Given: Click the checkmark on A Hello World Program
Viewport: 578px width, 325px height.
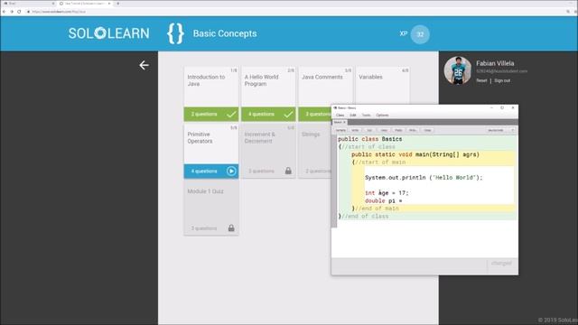Looking at the screenshot, I should 288,115.
